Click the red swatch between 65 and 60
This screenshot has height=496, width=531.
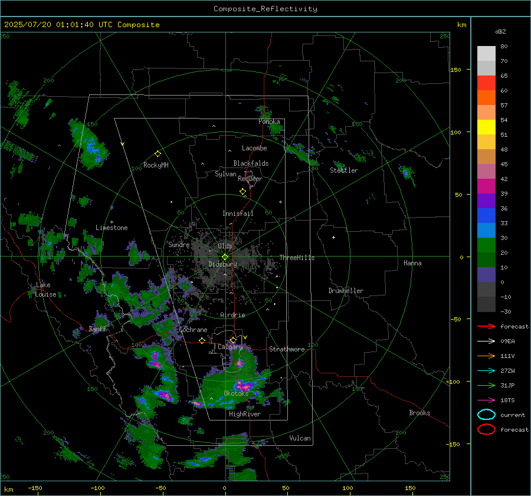pyautogui.click(x=486, y=83)
